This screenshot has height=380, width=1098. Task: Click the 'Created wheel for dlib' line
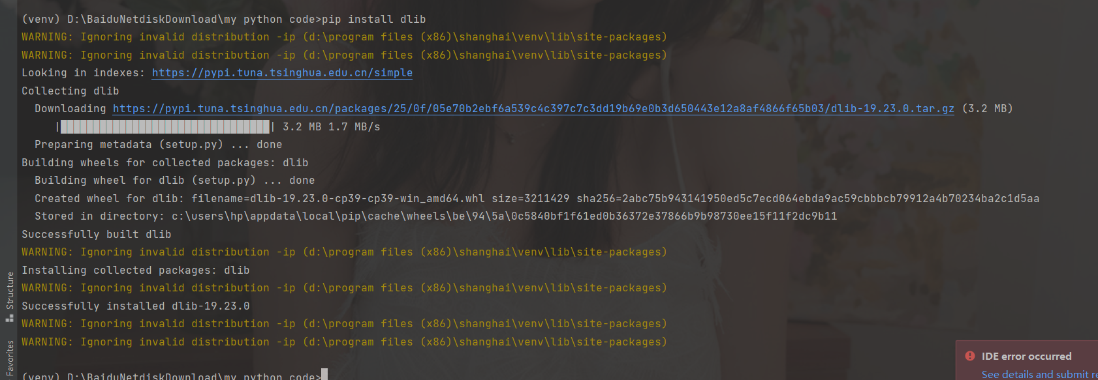coord(537,198)
